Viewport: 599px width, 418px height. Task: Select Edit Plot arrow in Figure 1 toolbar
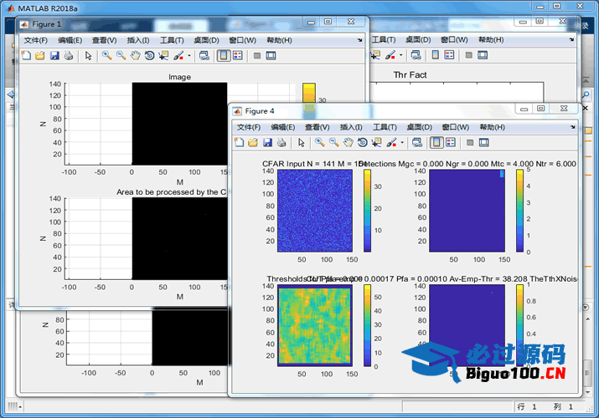click(88, 56)
